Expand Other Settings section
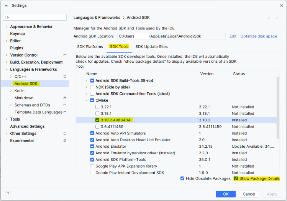 [7, 134]
